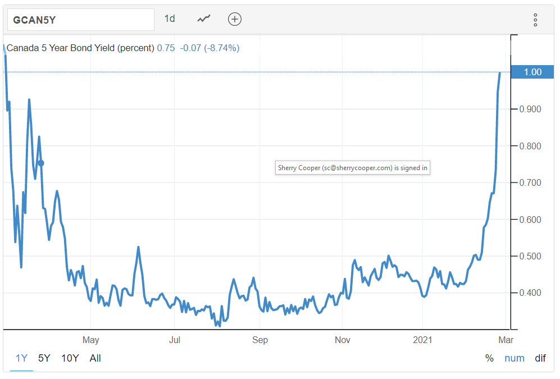Click the 0.800 y-axis label

click(530, 146)
